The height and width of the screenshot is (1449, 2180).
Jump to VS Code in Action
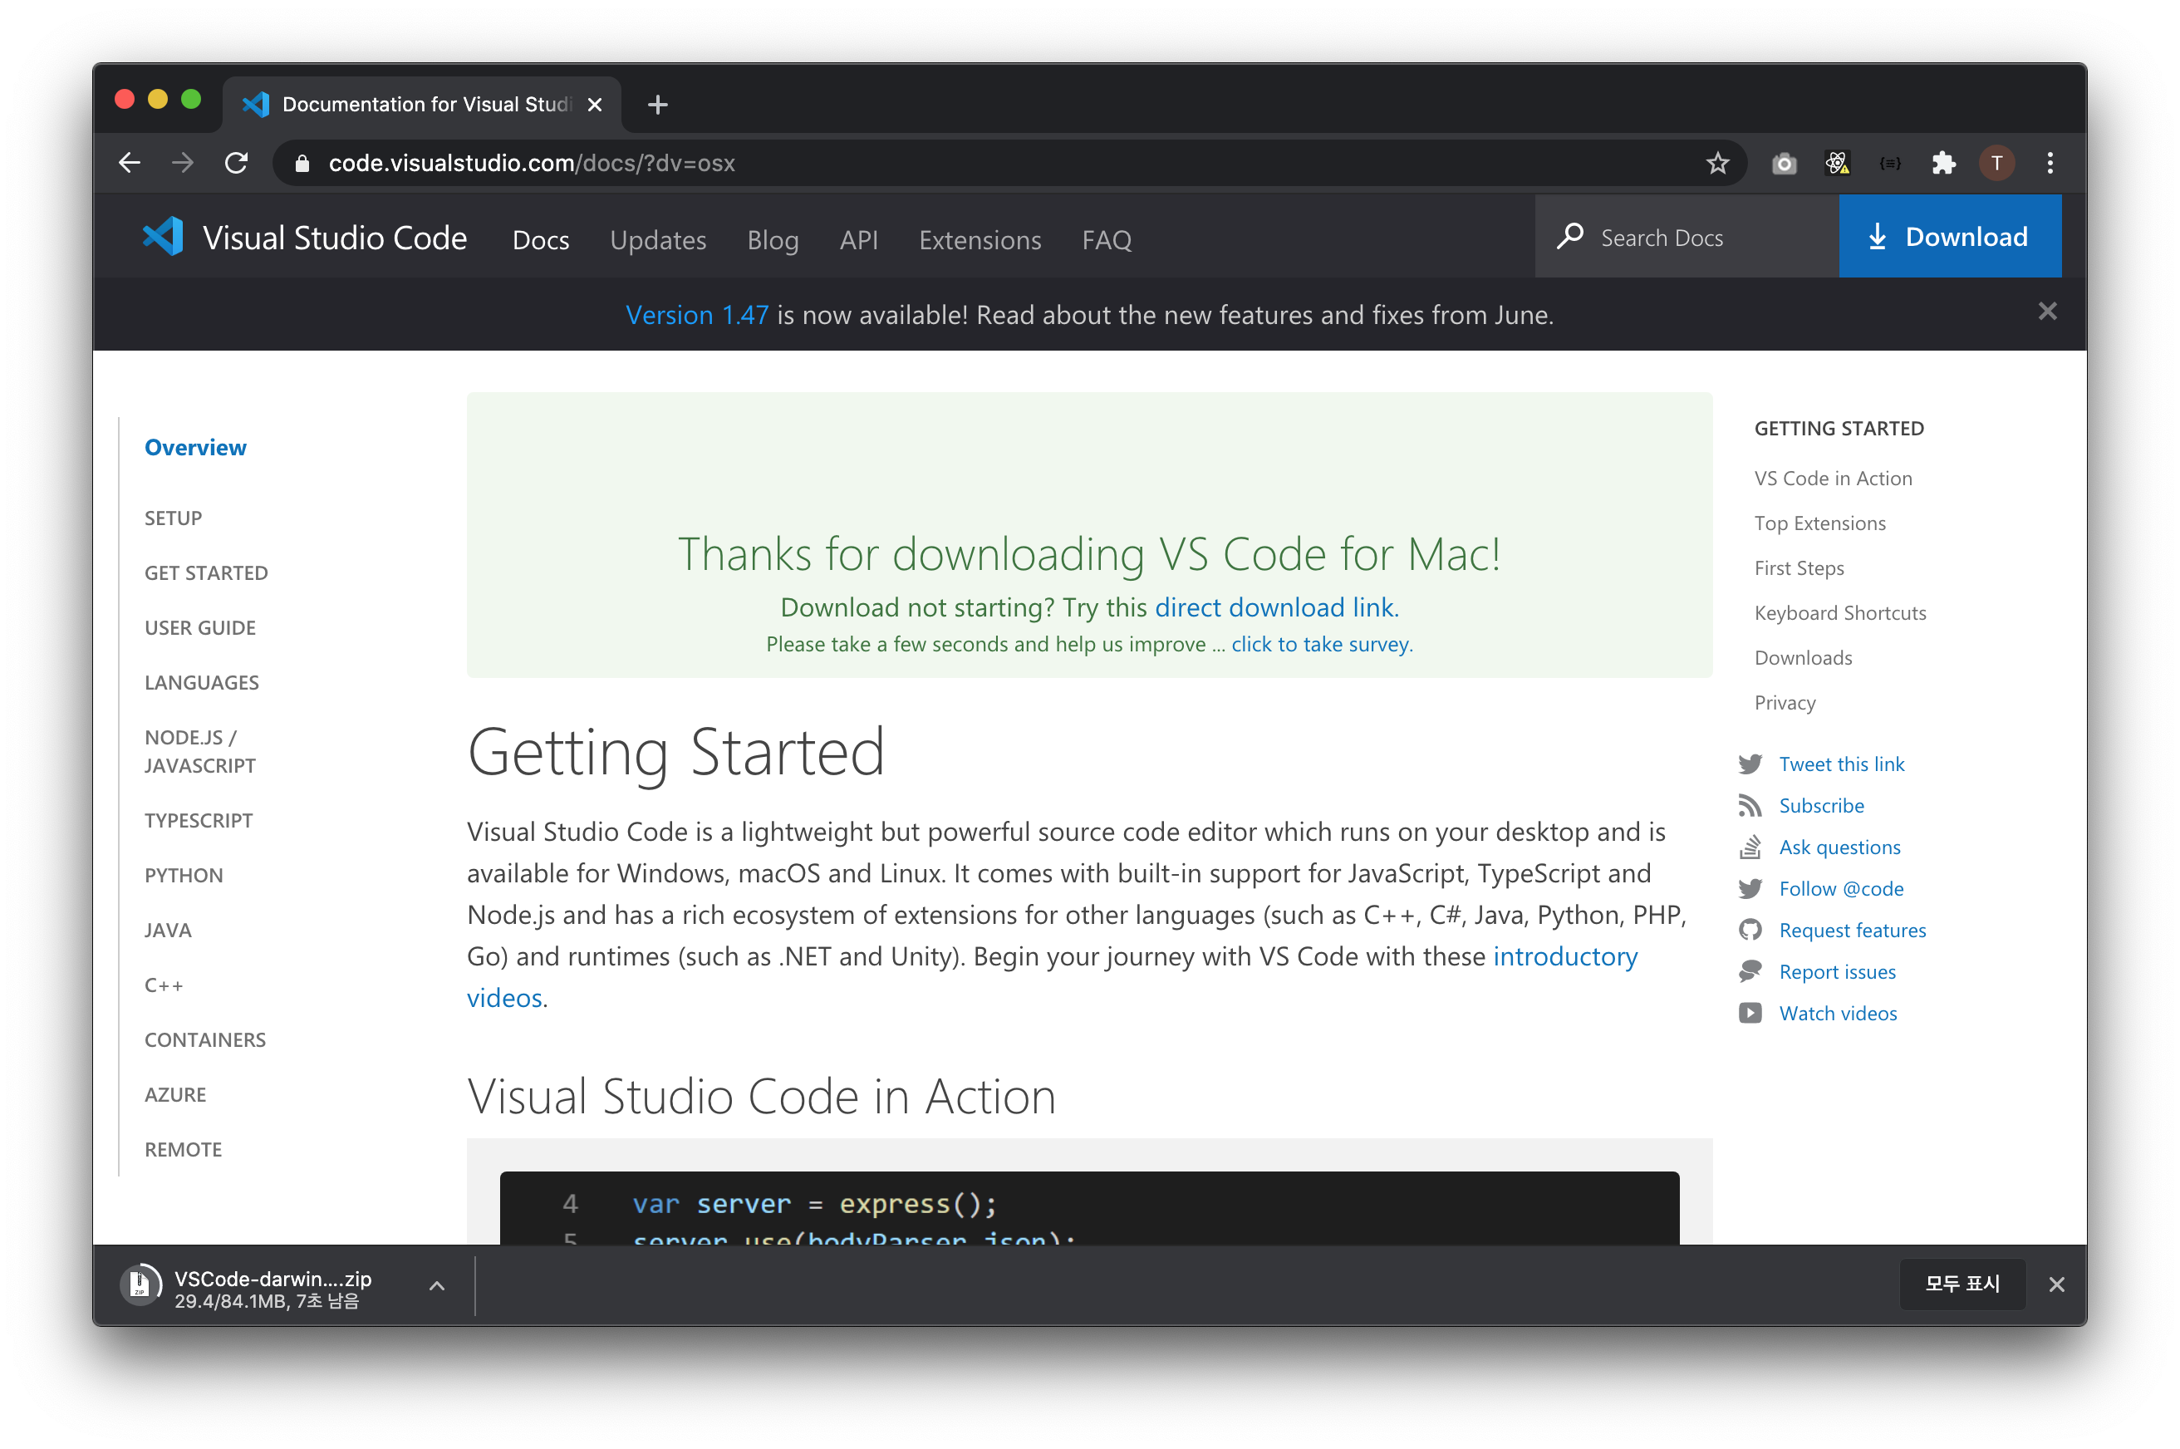point(1833,479)
